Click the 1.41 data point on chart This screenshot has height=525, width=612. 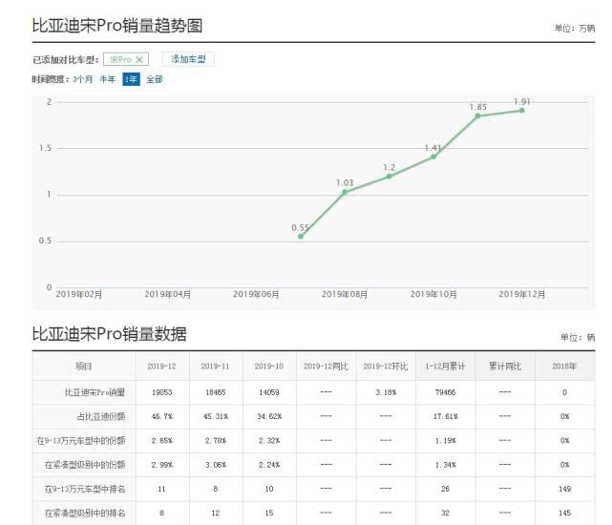433,157
